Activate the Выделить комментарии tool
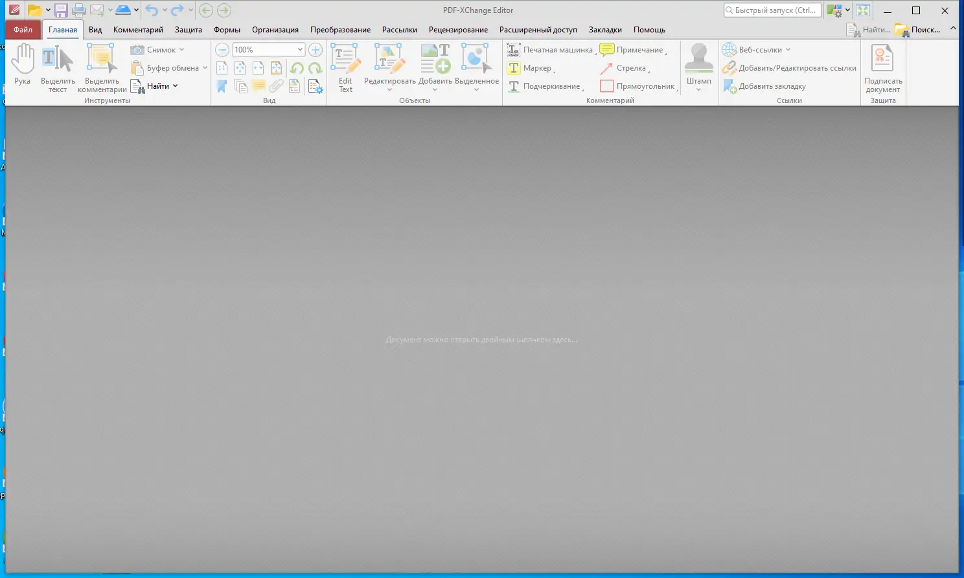 click(102, 69)
